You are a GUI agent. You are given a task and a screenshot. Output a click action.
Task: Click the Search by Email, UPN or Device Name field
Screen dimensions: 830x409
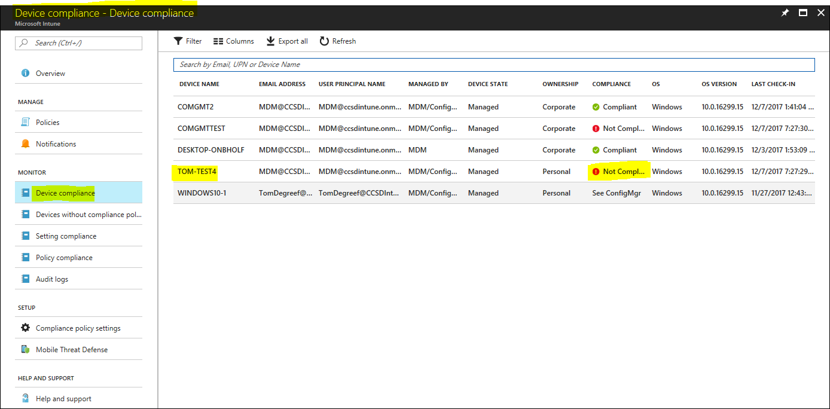tap(494, 65)
